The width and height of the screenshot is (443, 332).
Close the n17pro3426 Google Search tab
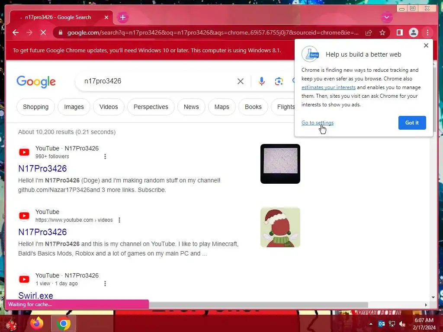pyautogui.click(x=106, y=17)
